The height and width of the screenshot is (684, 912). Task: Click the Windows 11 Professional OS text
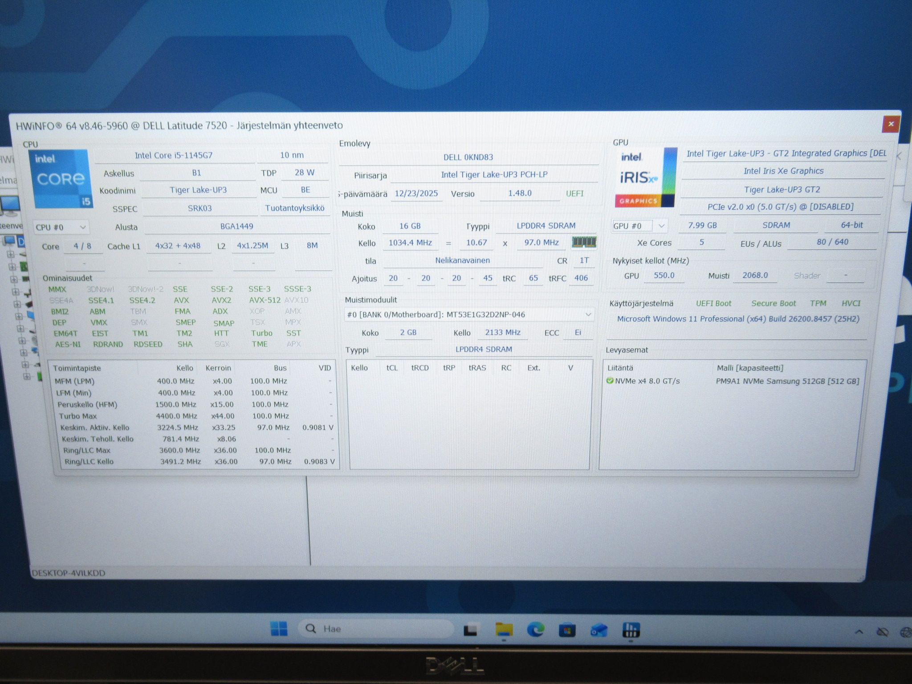pyautogui.click(x=738, y=319)
